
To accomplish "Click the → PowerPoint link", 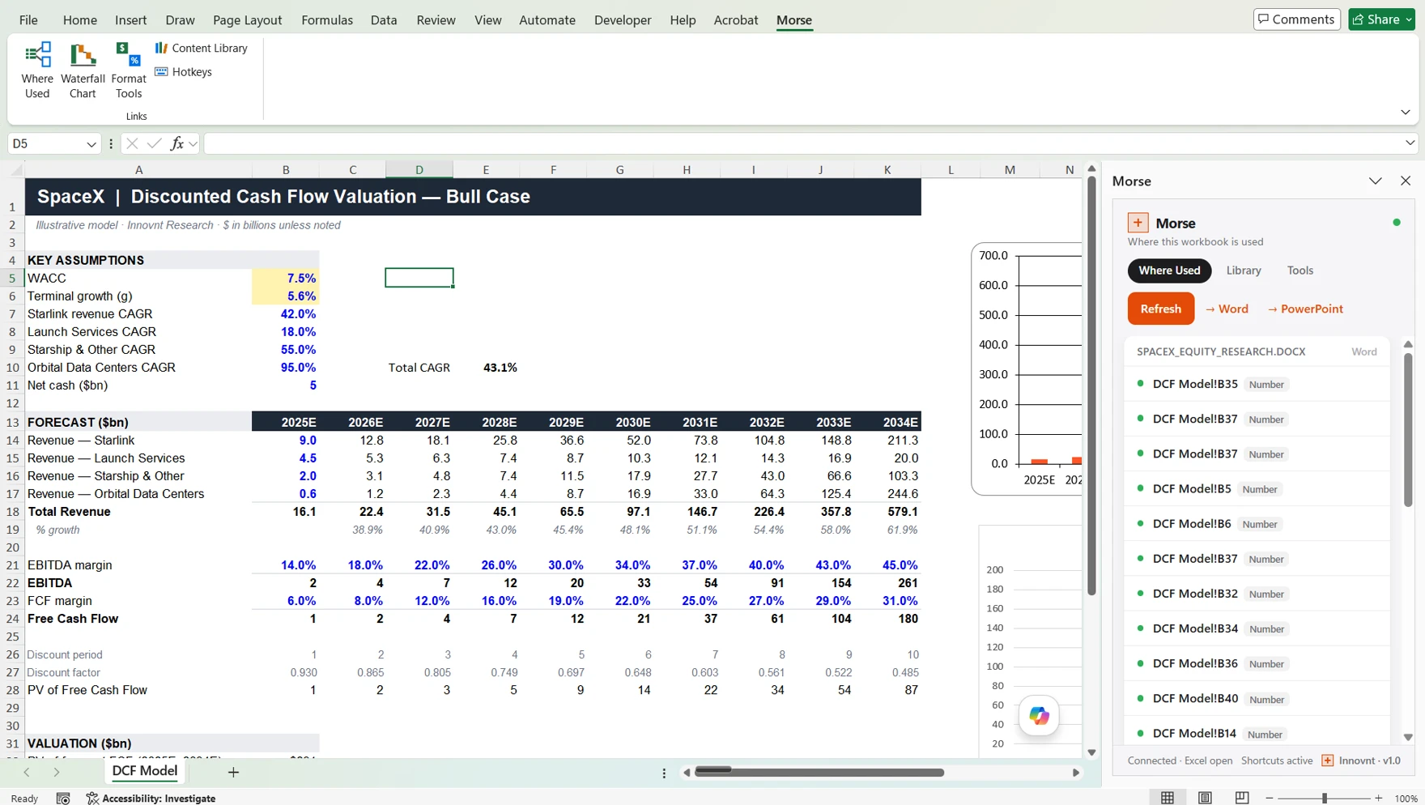I will pos(1304,309).
